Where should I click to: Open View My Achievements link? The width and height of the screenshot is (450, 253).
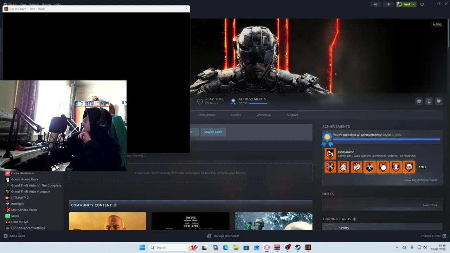pos(420,180)
